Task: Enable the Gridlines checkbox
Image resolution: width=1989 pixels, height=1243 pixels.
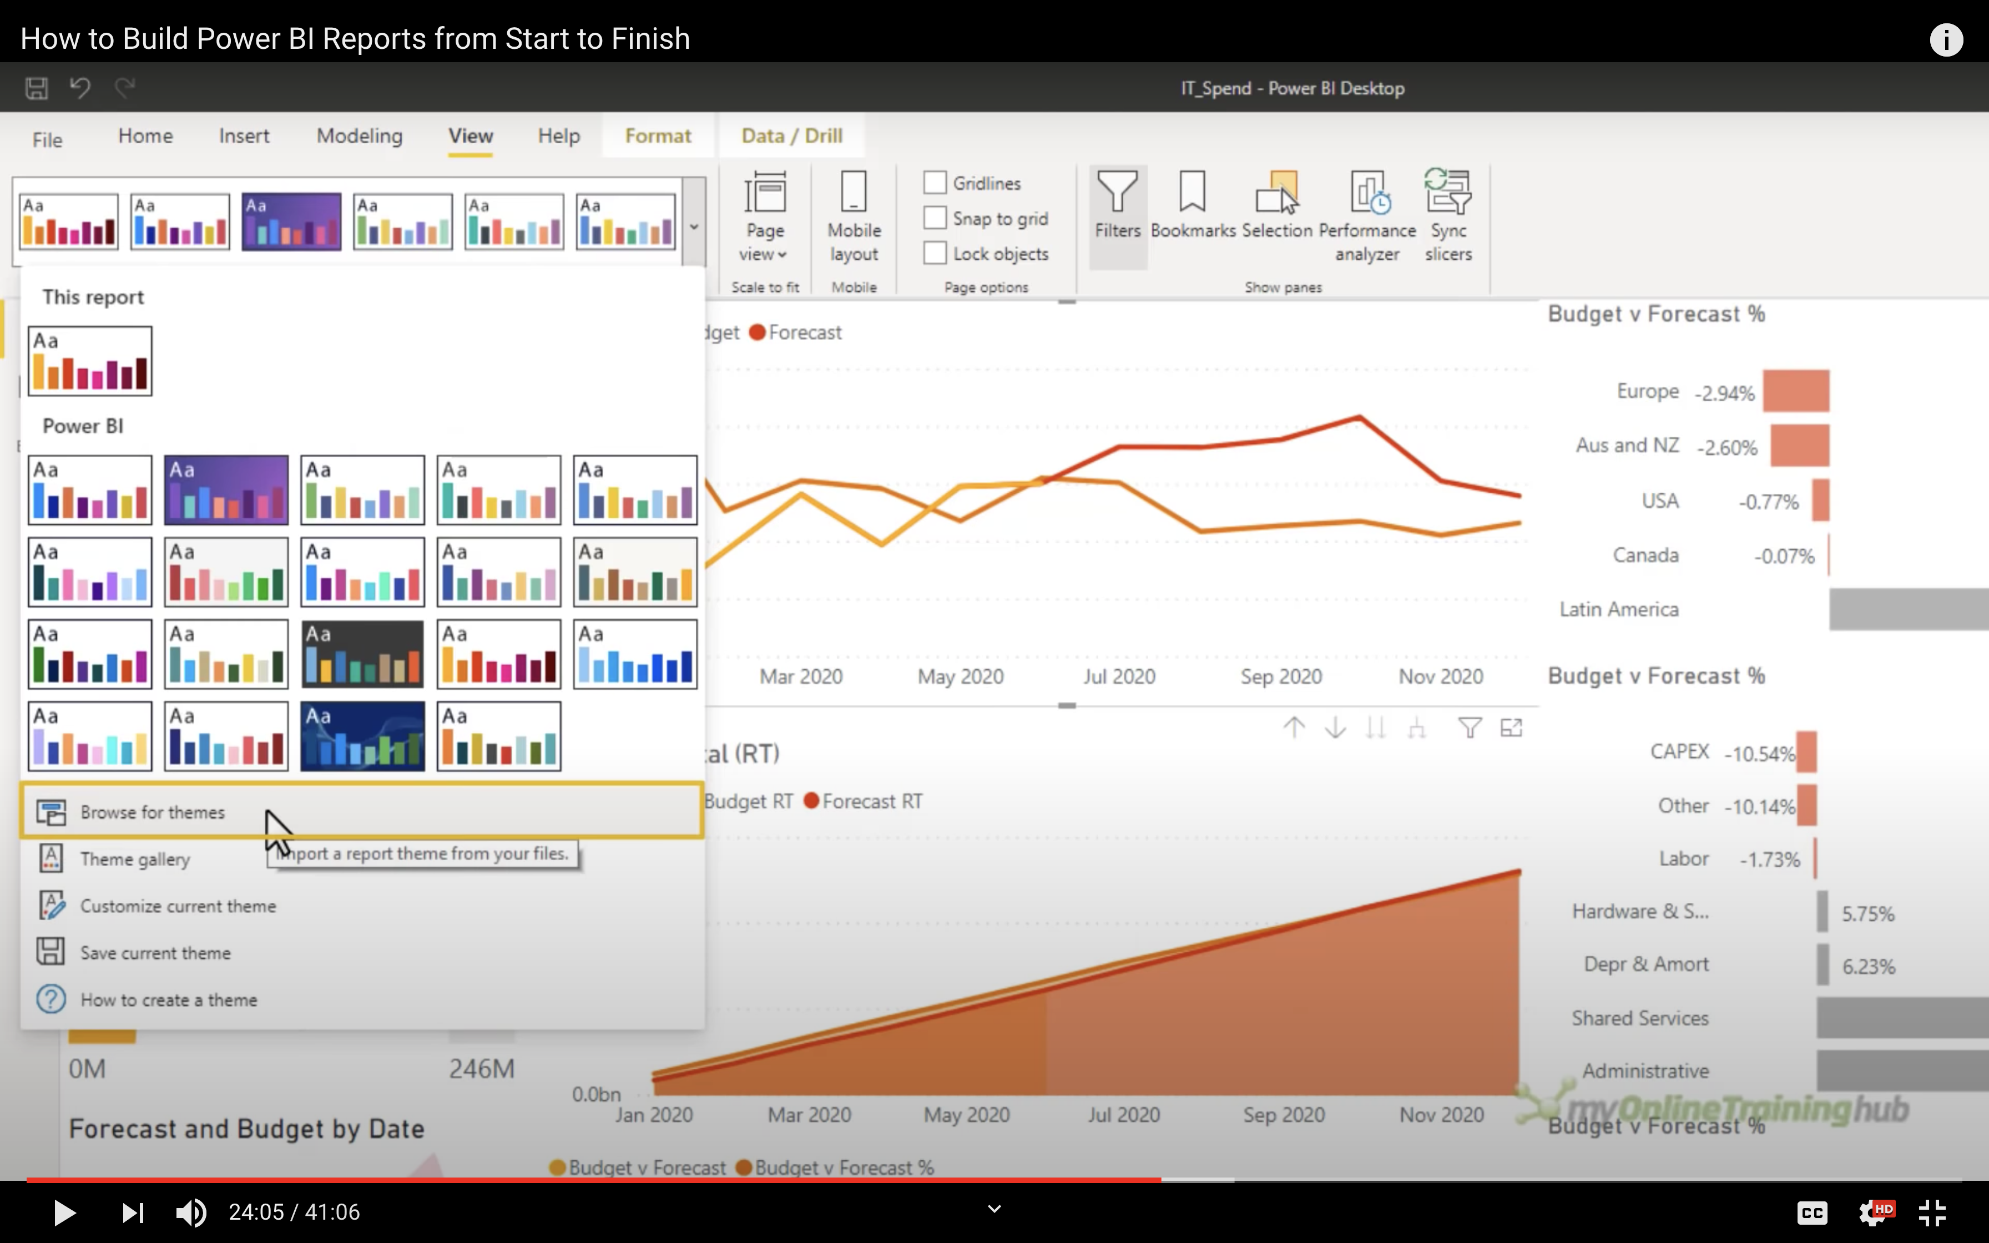Action: (x=935, y=183)
